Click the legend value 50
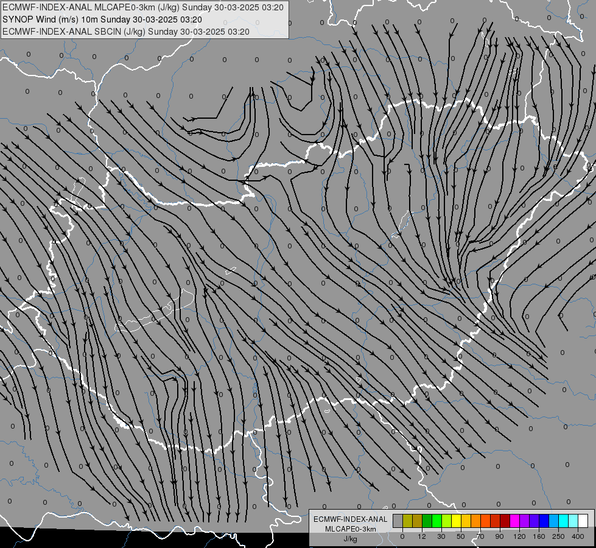This screenshot has height=548, width=596. [461, 536]
